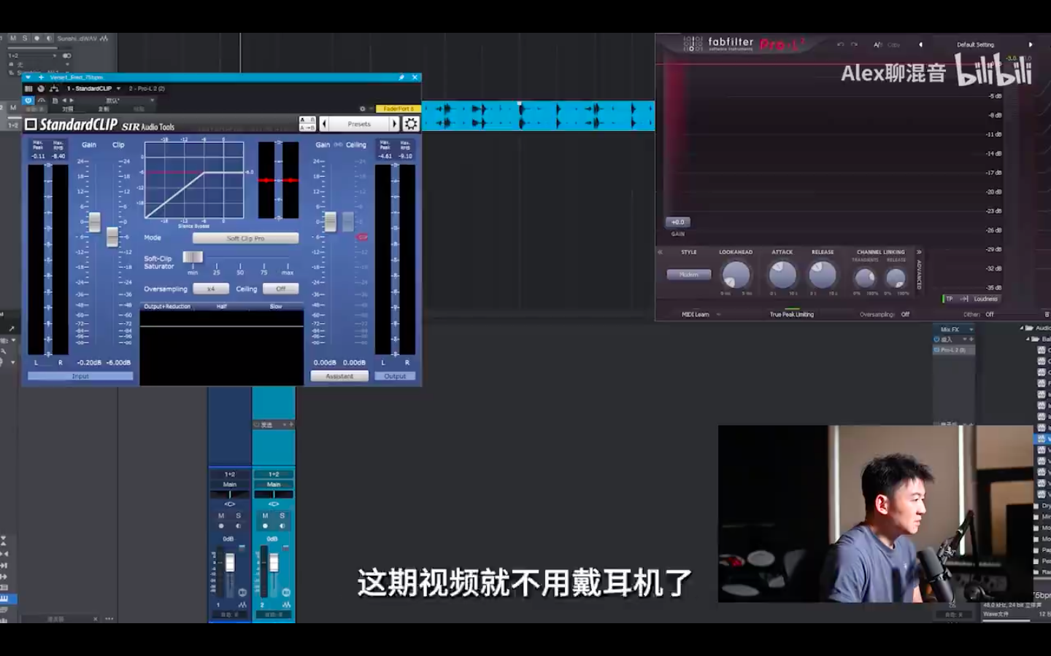Click the Pro-L 2 gain value +0.0
Image resolution: width=1051 pixels, height=656 pixels.
(677, 222)
